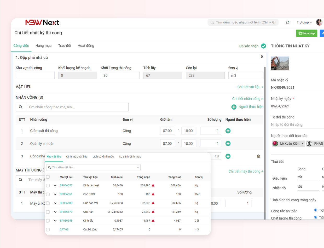Open the Tìm kiếm vật liệu dropdown

(x=138, y=167)
